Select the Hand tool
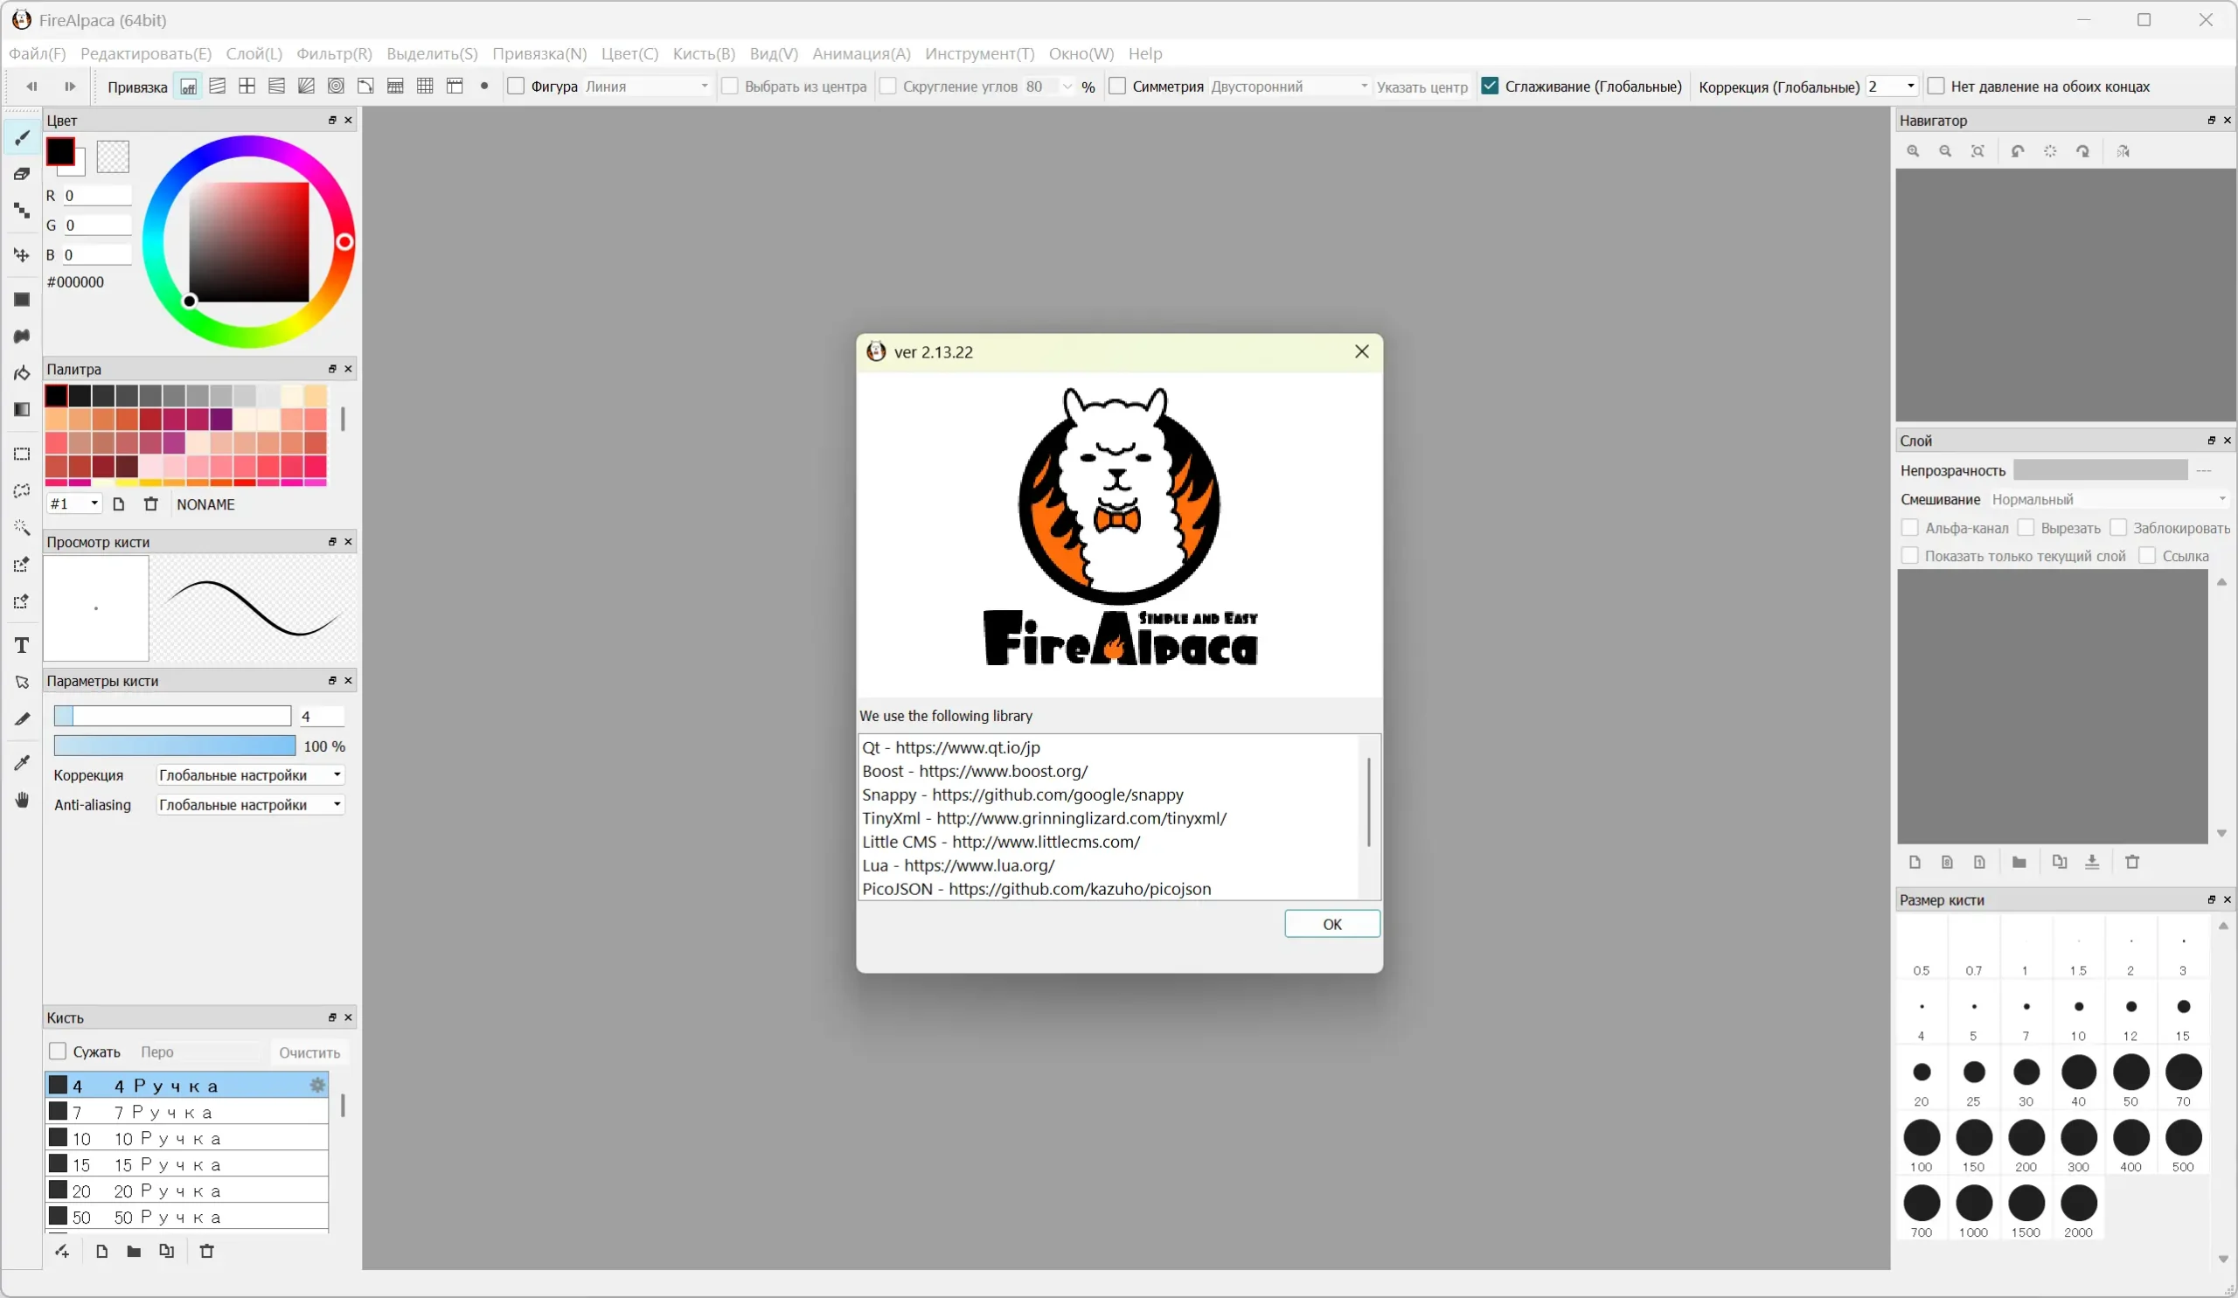Screen dimensions: 2238x1298 click(22, 800)
